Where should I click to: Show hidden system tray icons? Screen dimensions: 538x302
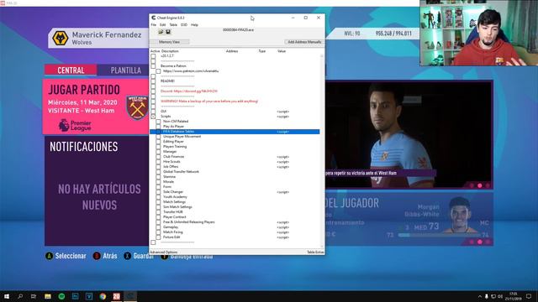tap(480, 296)
